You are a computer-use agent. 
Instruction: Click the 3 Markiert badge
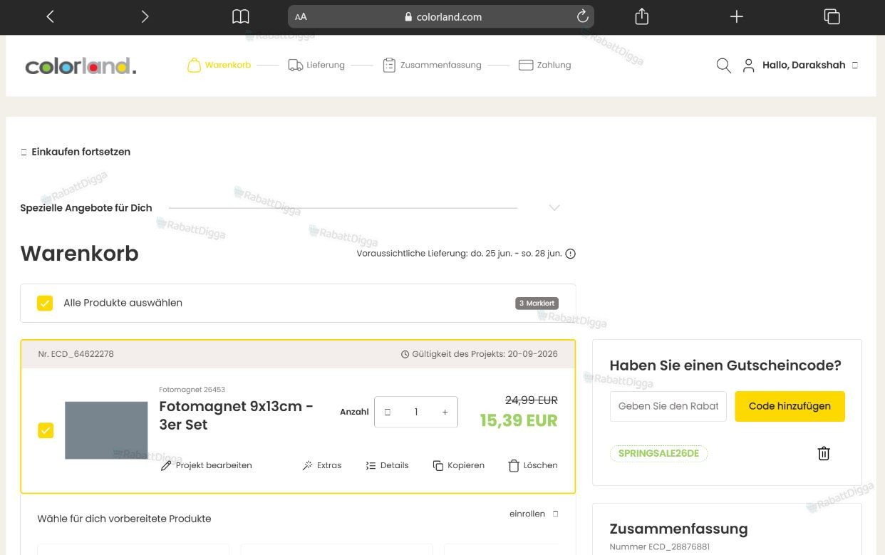pos(537,304)
